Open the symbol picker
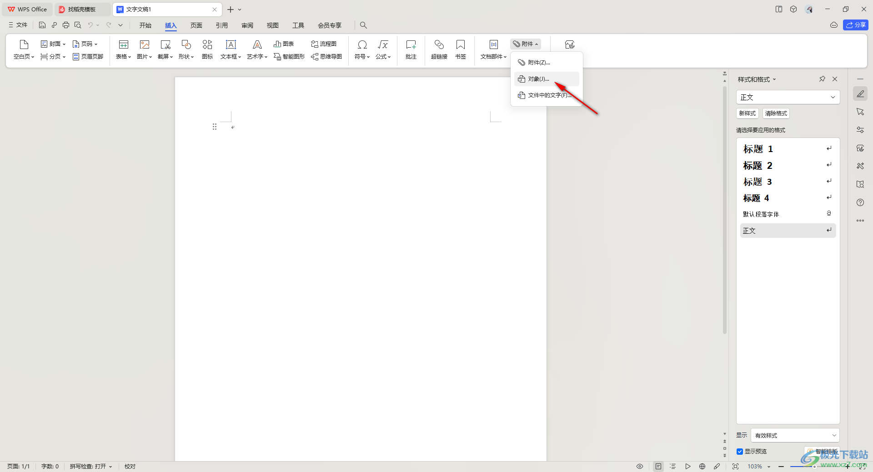This screenshot has height=472, width=873. [x=362, y=49]
